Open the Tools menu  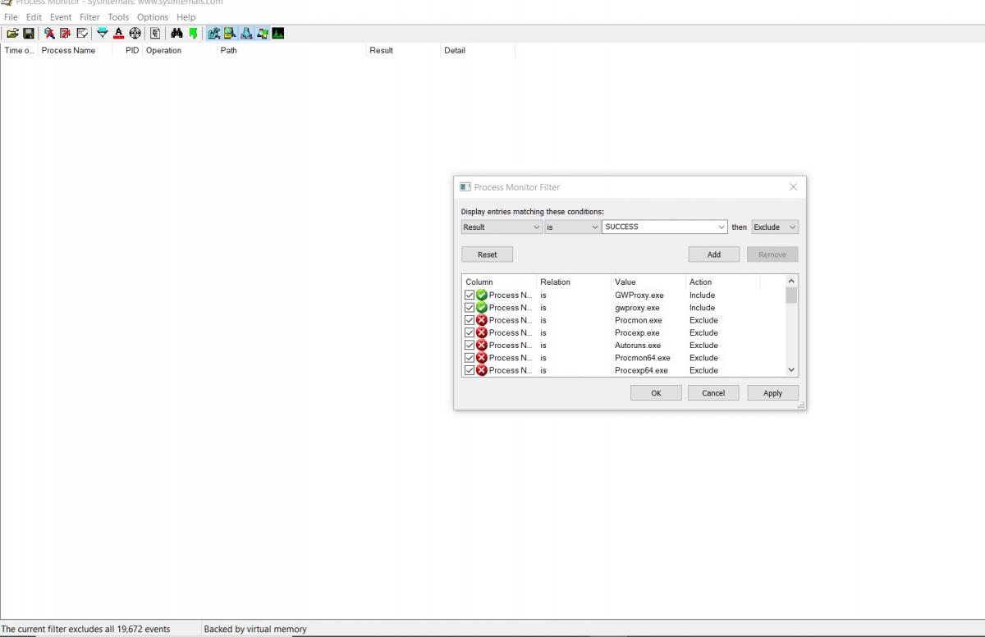pyautogui.click(x=118, y=16)
